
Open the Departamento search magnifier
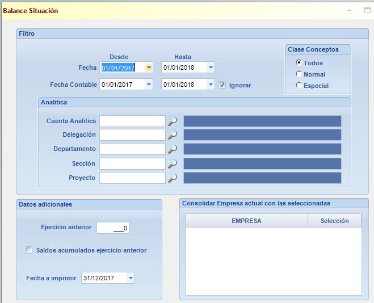coord(172,149)
